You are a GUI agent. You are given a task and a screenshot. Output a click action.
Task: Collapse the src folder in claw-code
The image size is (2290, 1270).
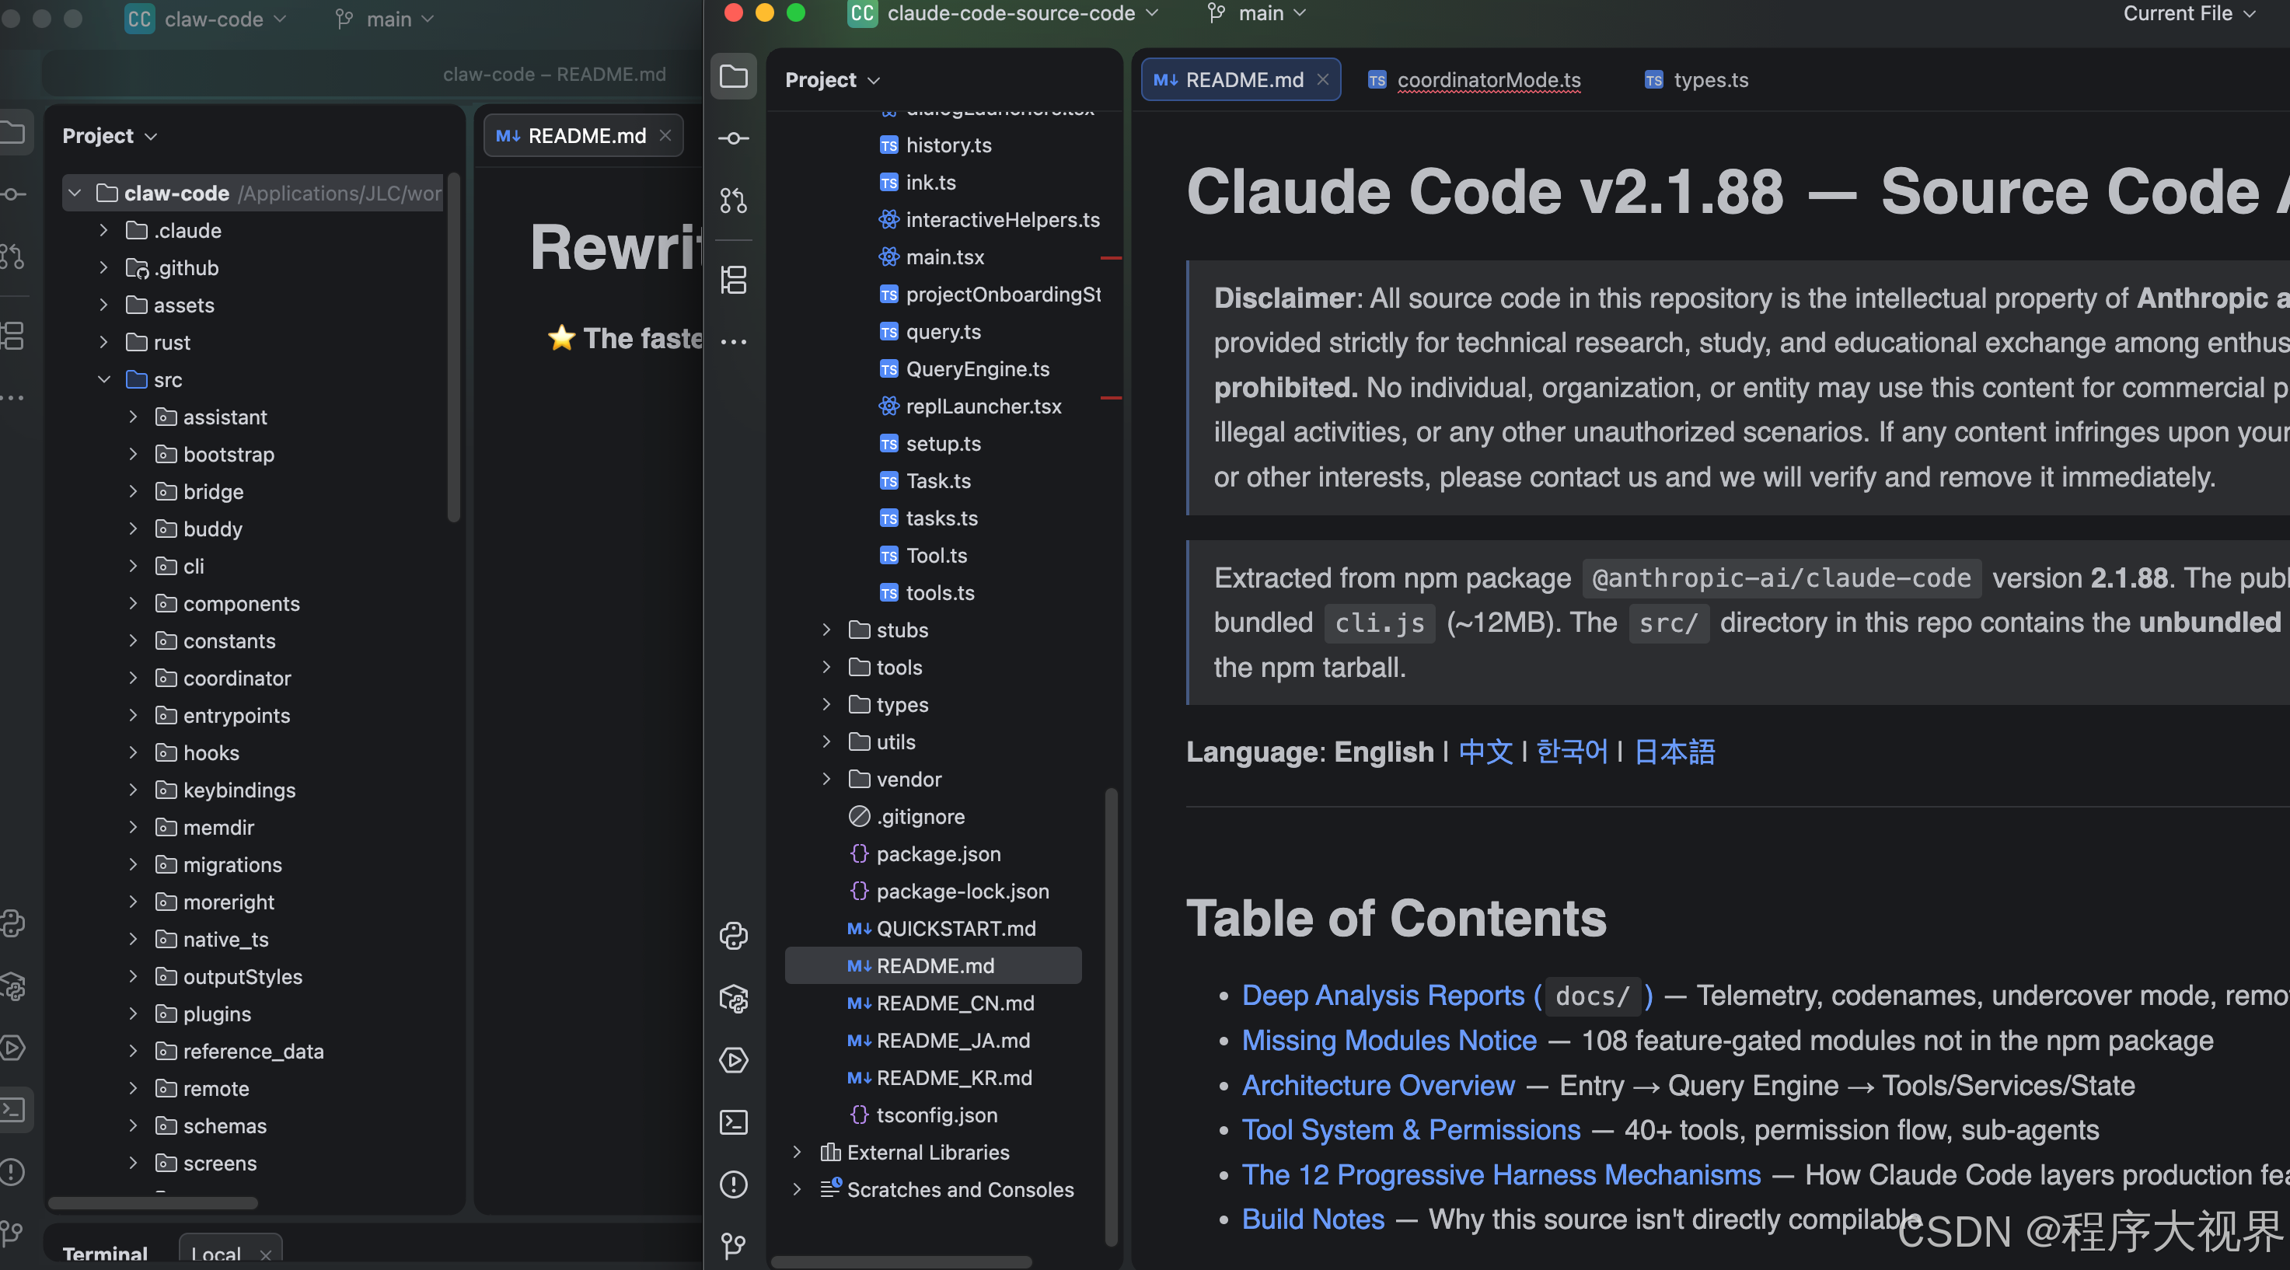[104, 379]
